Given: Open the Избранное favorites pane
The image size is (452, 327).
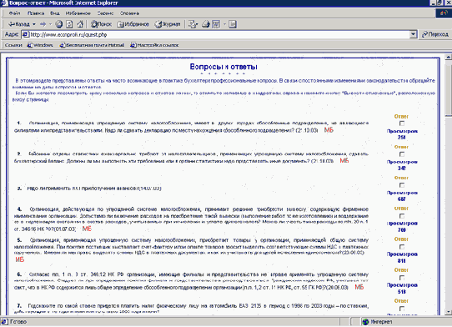Looking at the screenshot, I should (133, 24).
